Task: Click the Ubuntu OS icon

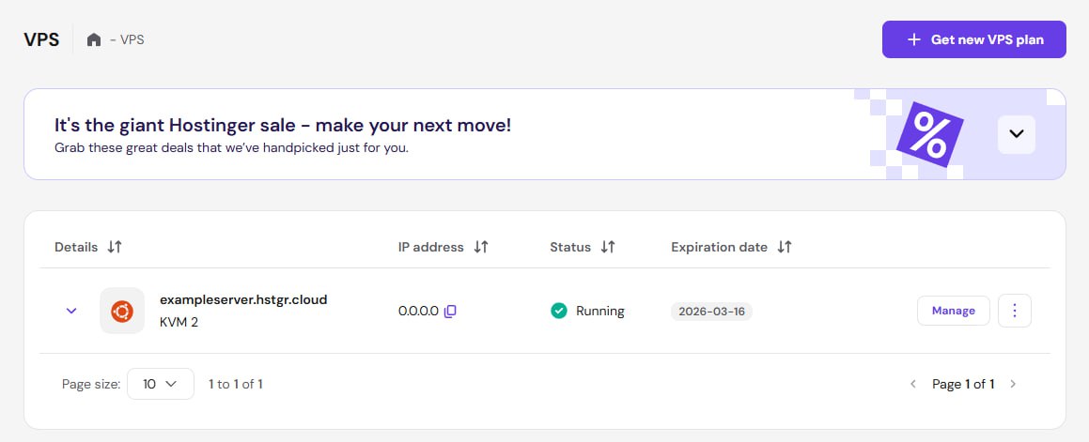Action: 122,311
